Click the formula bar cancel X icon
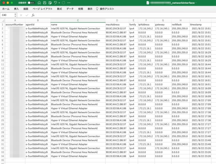216x164 pixels. point(21,15)
